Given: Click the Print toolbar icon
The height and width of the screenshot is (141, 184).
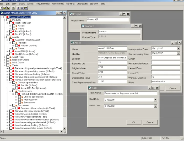Looking at the screenshot, I should [13, 8].
